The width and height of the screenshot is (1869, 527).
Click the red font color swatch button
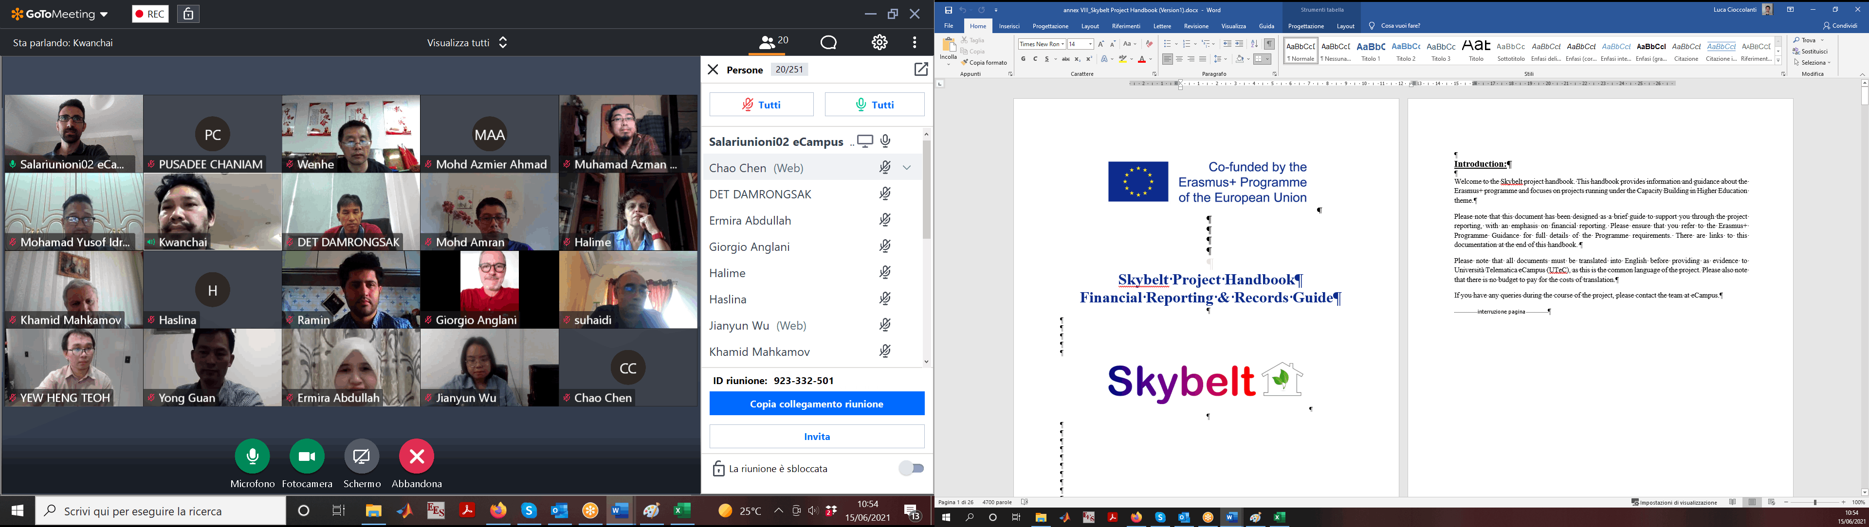coord(1142,59)
